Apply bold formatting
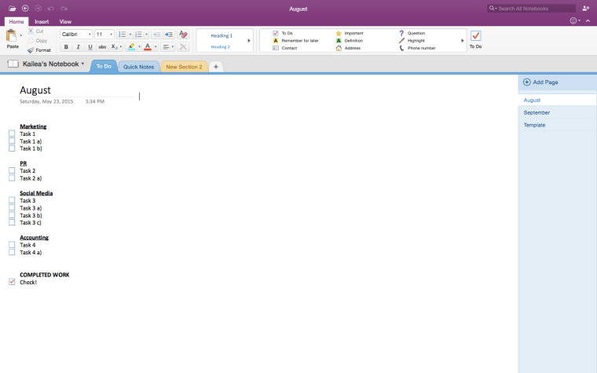Screen dimensions: 597x373 (66, 47)
